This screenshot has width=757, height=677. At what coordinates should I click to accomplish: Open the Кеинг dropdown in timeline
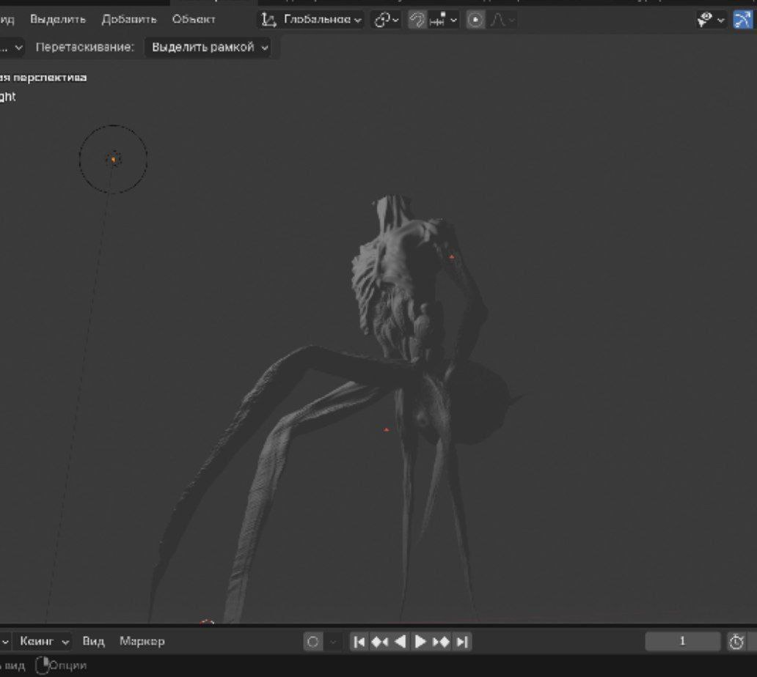tap(44, 641)
